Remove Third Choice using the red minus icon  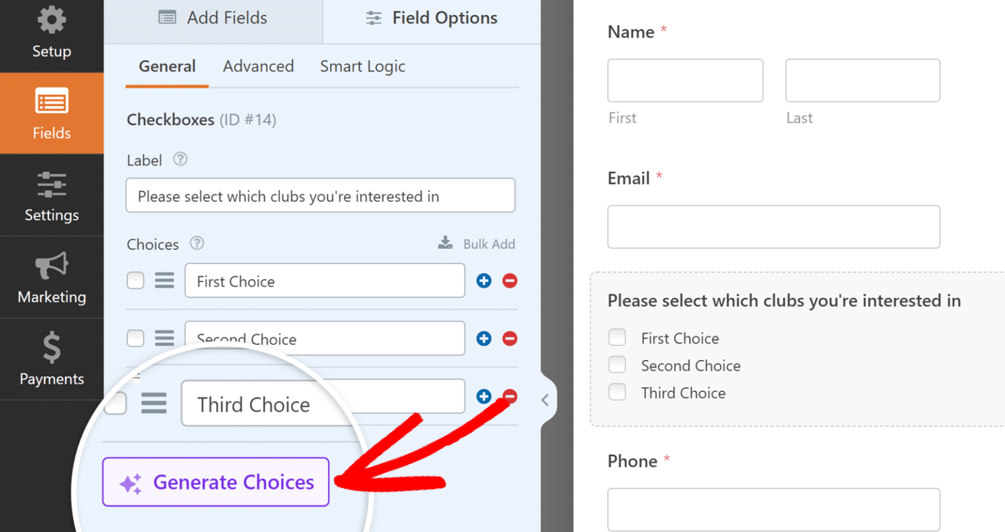(510, 397)
